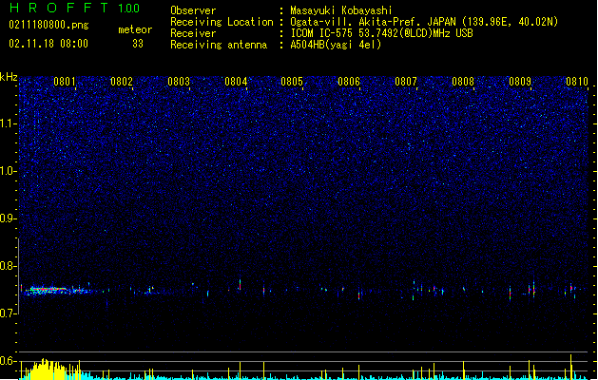Click the 1.1 kHz axis label
598x380 pixels.
[x=9, y=123]
